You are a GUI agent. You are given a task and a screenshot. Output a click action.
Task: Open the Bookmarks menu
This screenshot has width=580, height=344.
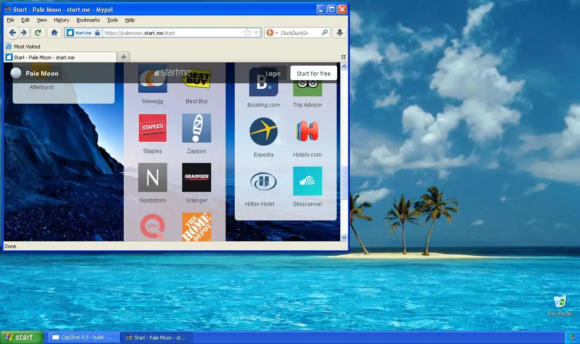tap(88, 20)
